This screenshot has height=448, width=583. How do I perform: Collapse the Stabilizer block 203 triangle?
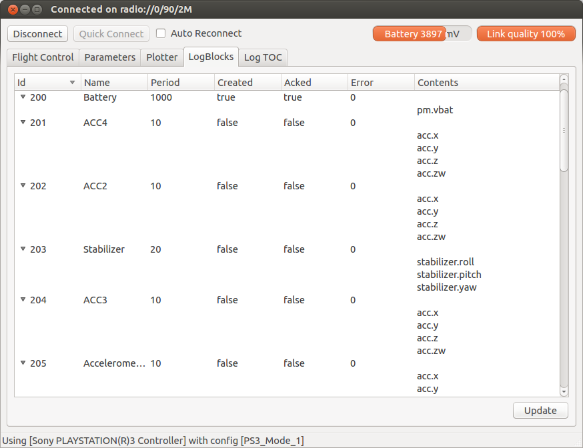coord(23,249)
